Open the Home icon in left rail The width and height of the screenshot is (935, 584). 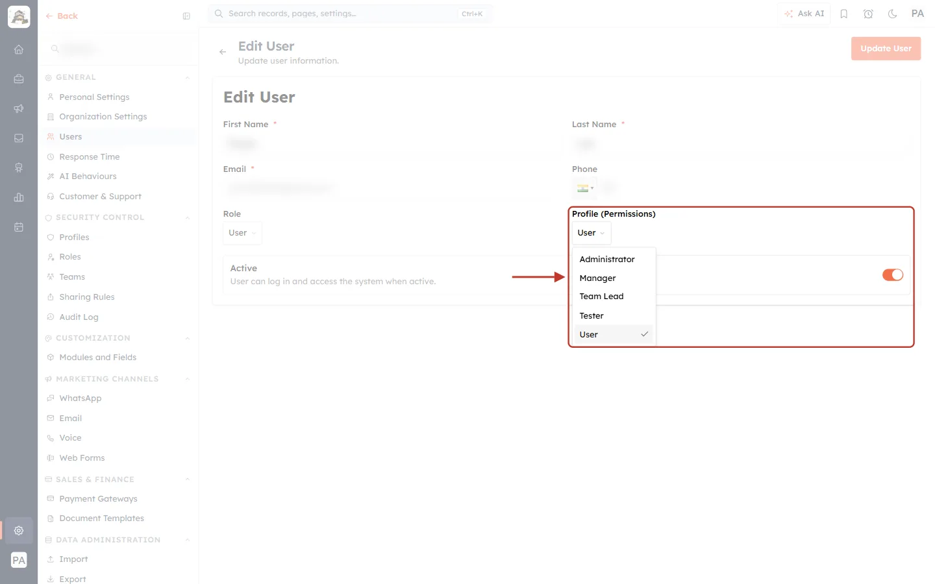19,49
